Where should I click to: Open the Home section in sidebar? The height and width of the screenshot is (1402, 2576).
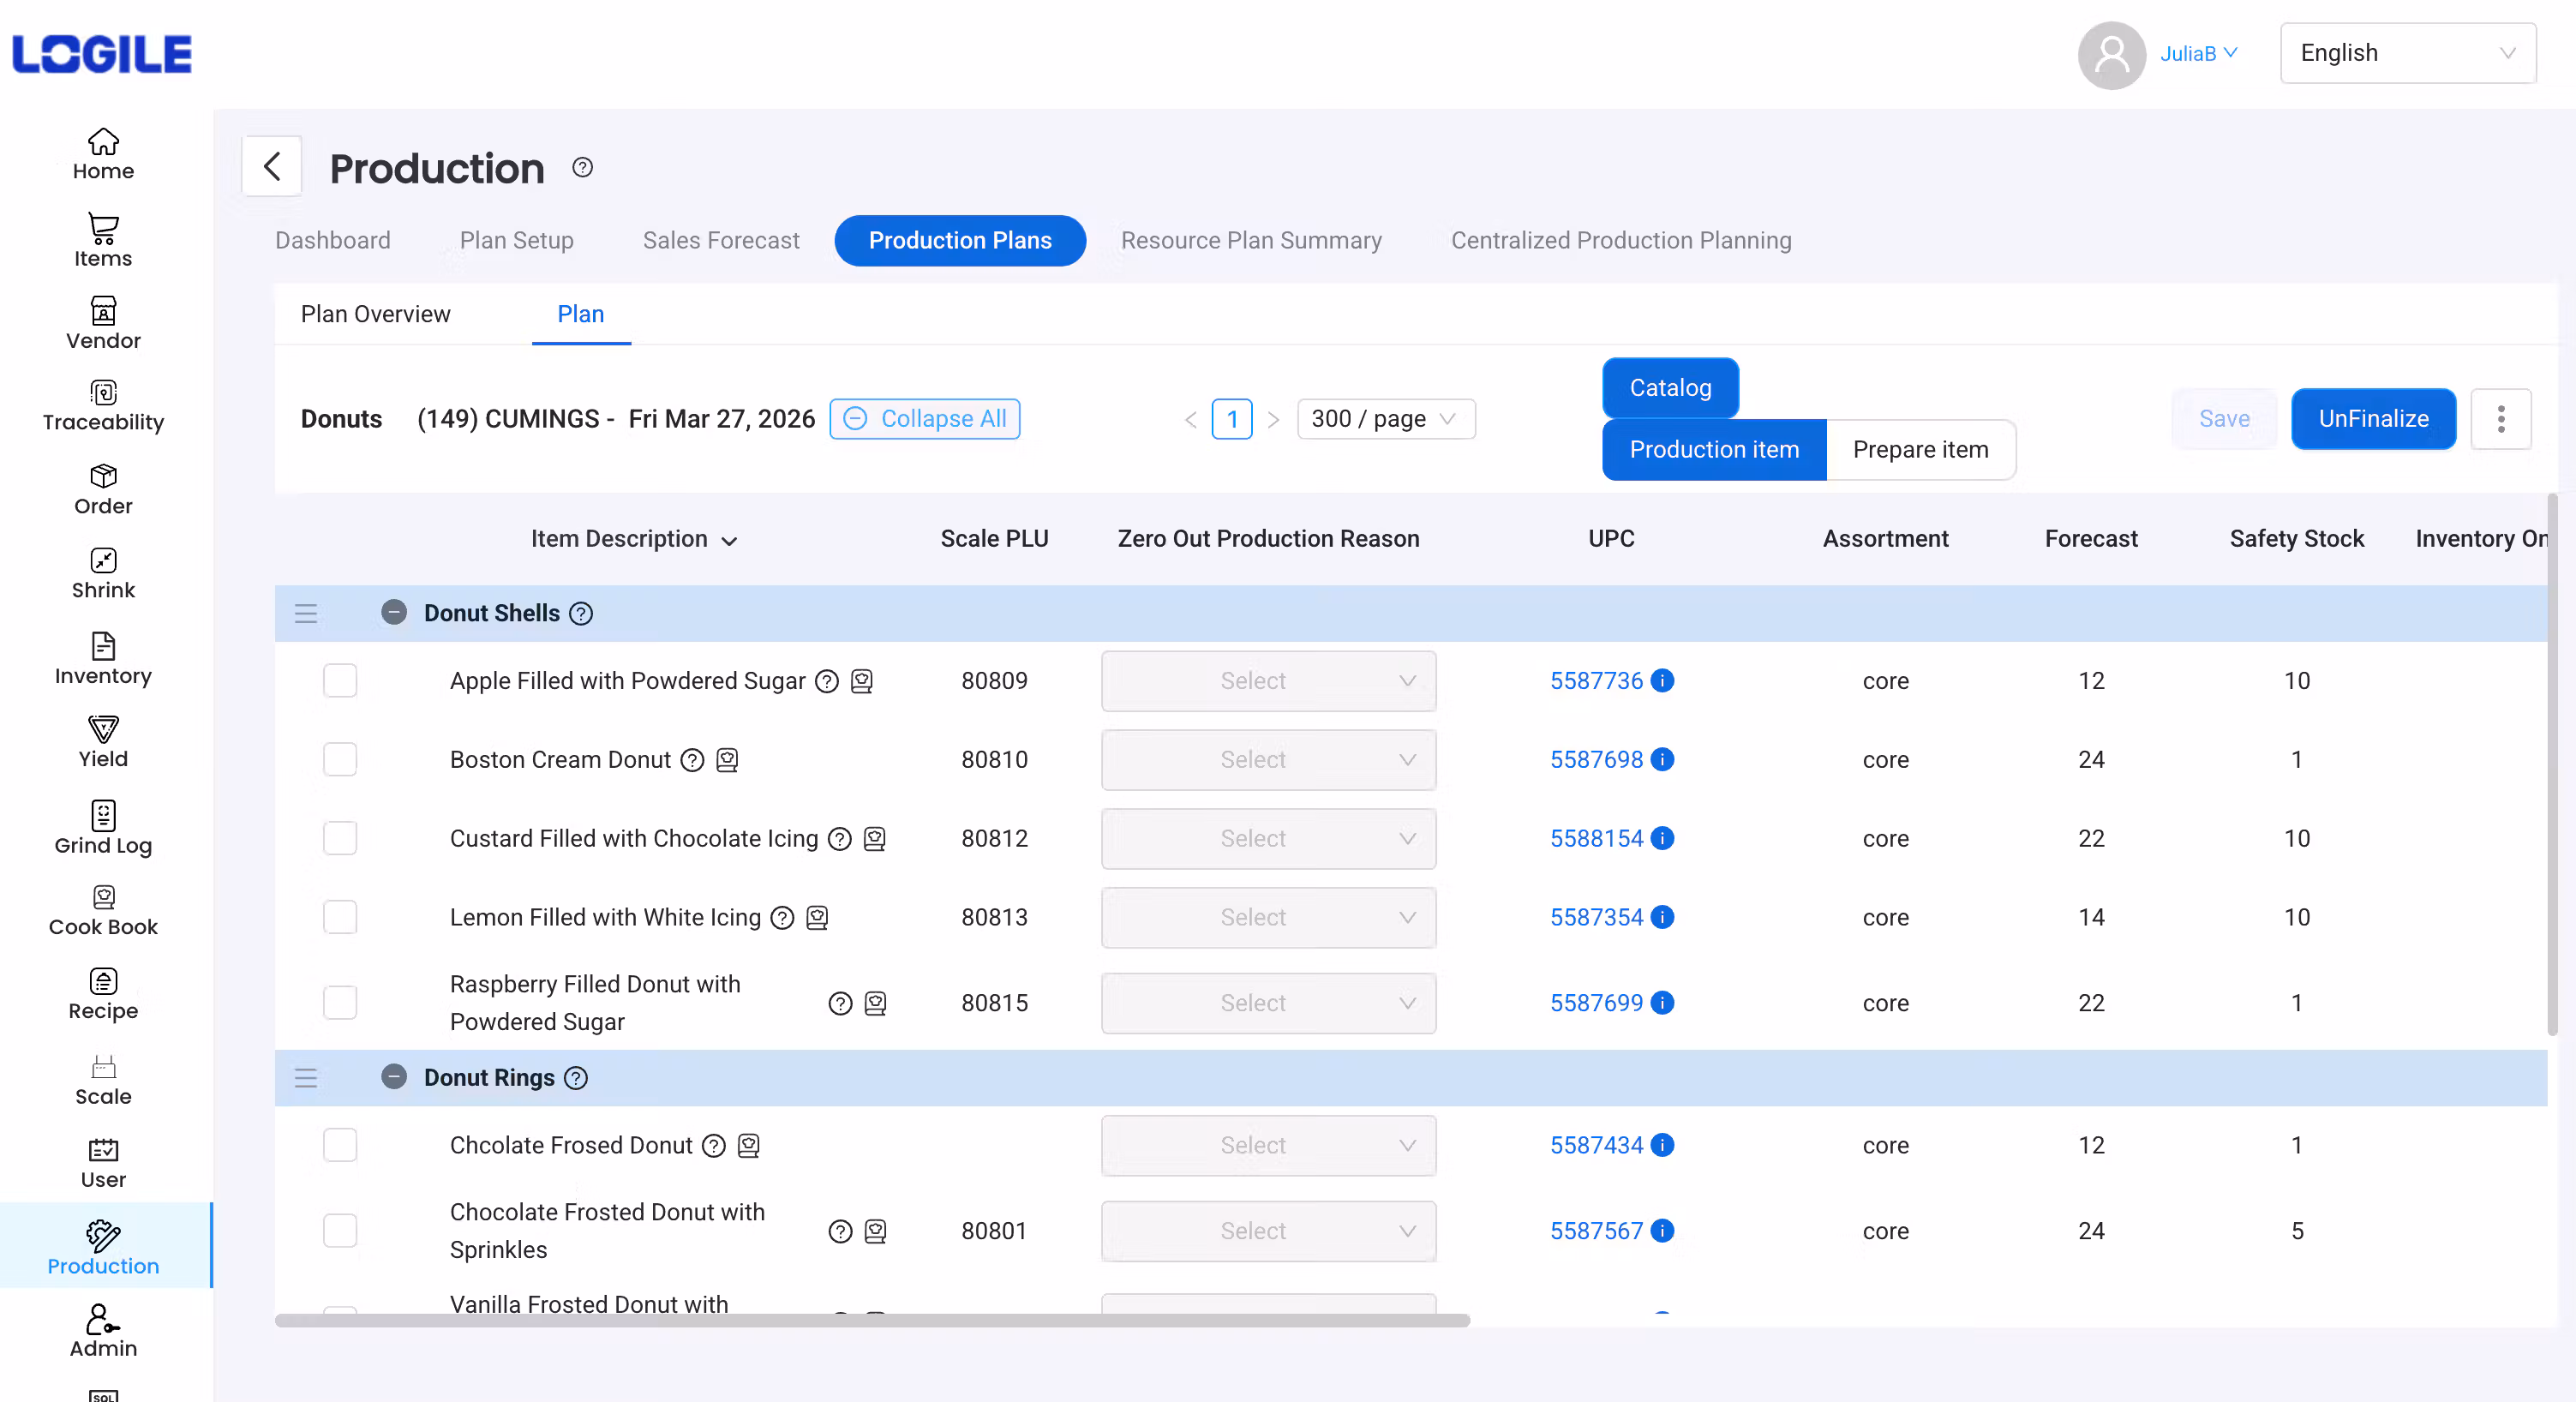click(x=103, y=154)
